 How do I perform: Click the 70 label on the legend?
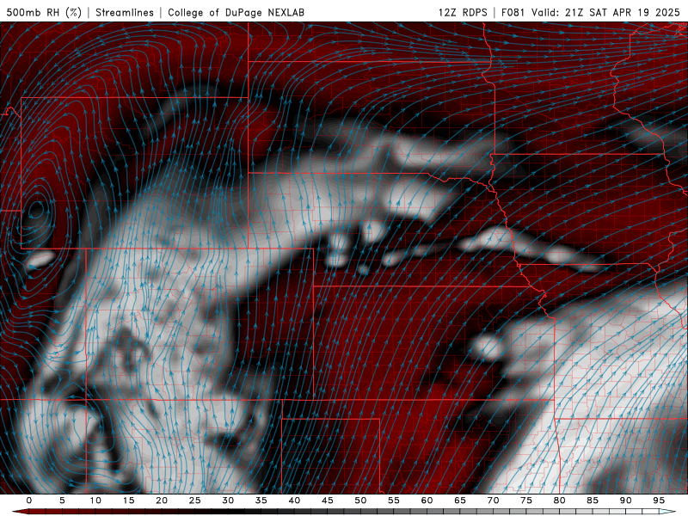(493, 501)
